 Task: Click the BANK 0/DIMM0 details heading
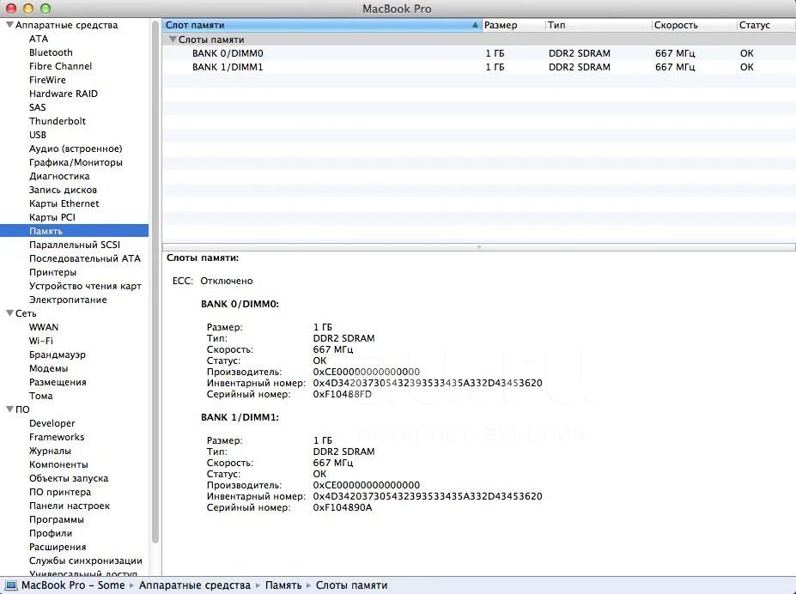click(x=240, y=304)
